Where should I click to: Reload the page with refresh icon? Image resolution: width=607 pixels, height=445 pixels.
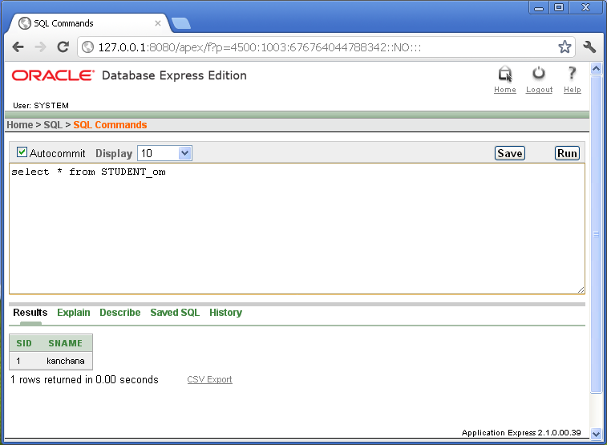[x=63, y=47]
